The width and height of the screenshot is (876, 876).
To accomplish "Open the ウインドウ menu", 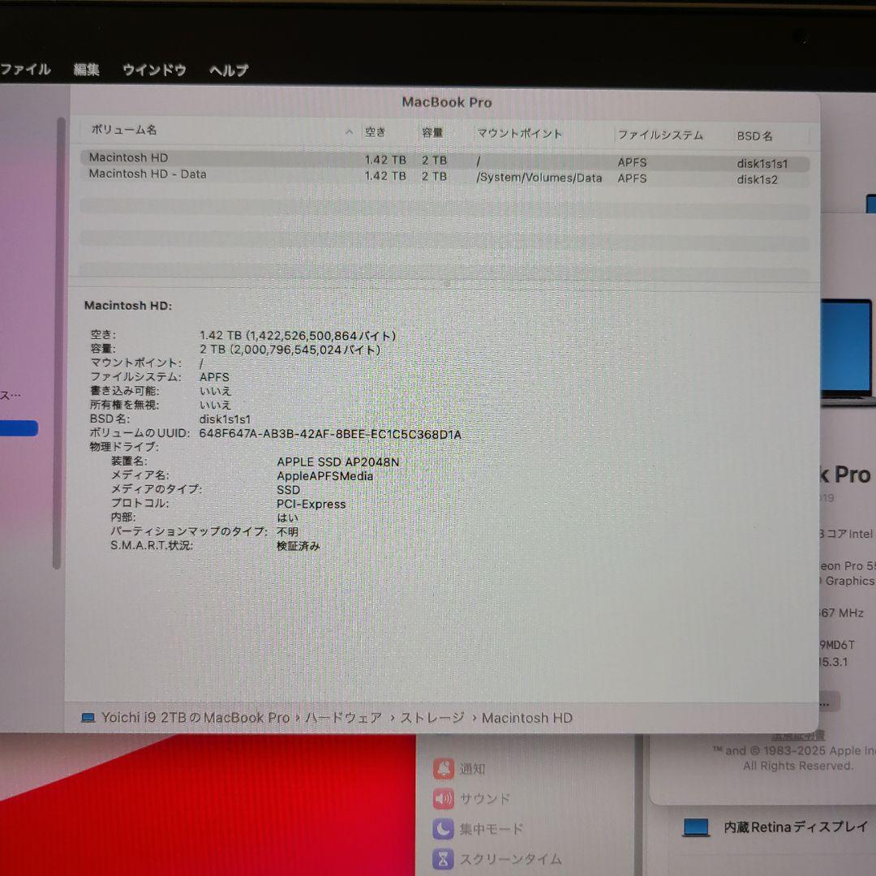I will point(154,70).
